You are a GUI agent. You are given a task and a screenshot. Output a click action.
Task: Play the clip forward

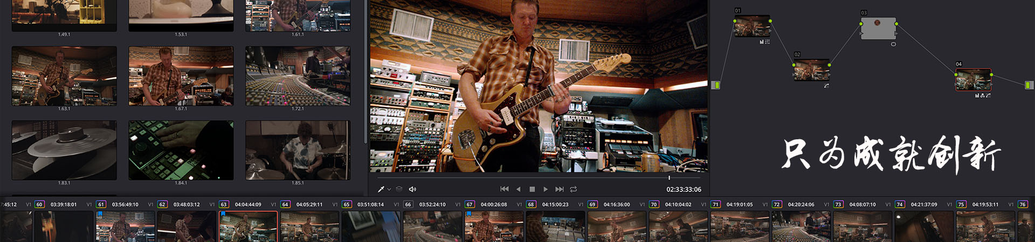[x=546, y=189]
